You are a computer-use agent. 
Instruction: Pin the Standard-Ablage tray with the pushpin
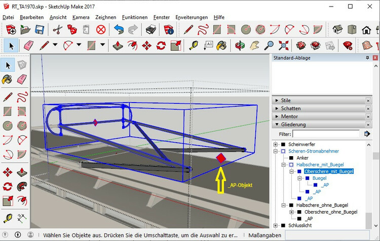(367, 58)
